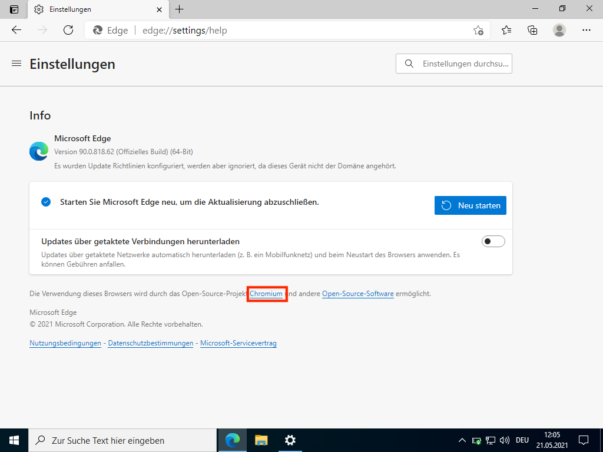Image resolution: width=603 pixels, height=452 pixels.
Task: Open File Explorer from the taskbar
Action: pos(261,440)
